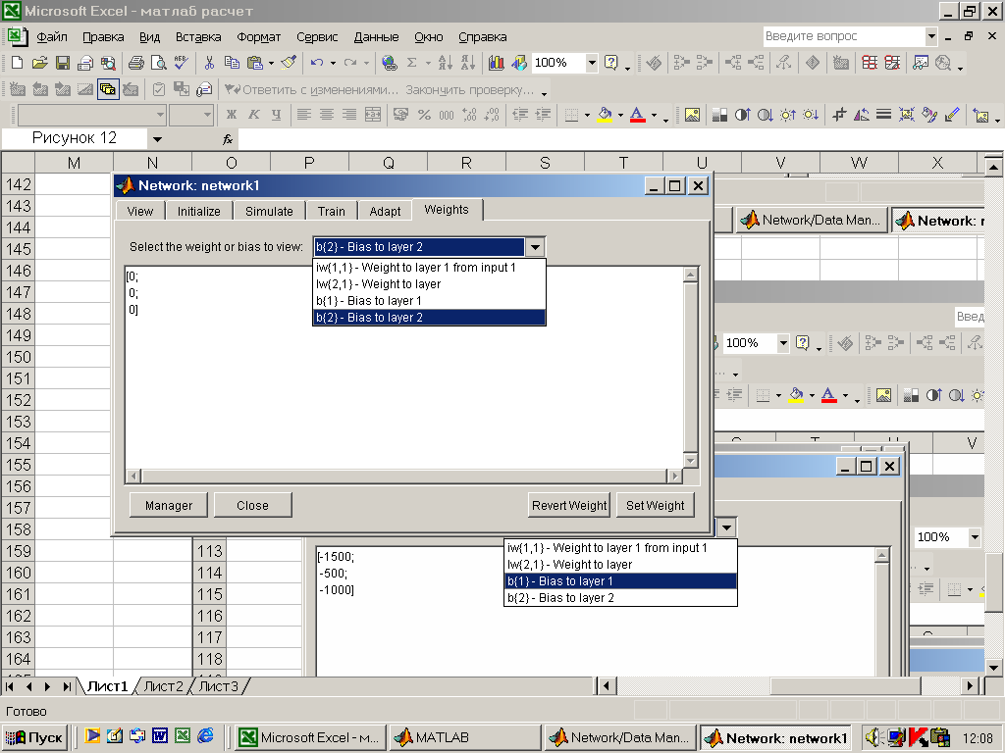Click the Print icon

click(x=135, y=63)
